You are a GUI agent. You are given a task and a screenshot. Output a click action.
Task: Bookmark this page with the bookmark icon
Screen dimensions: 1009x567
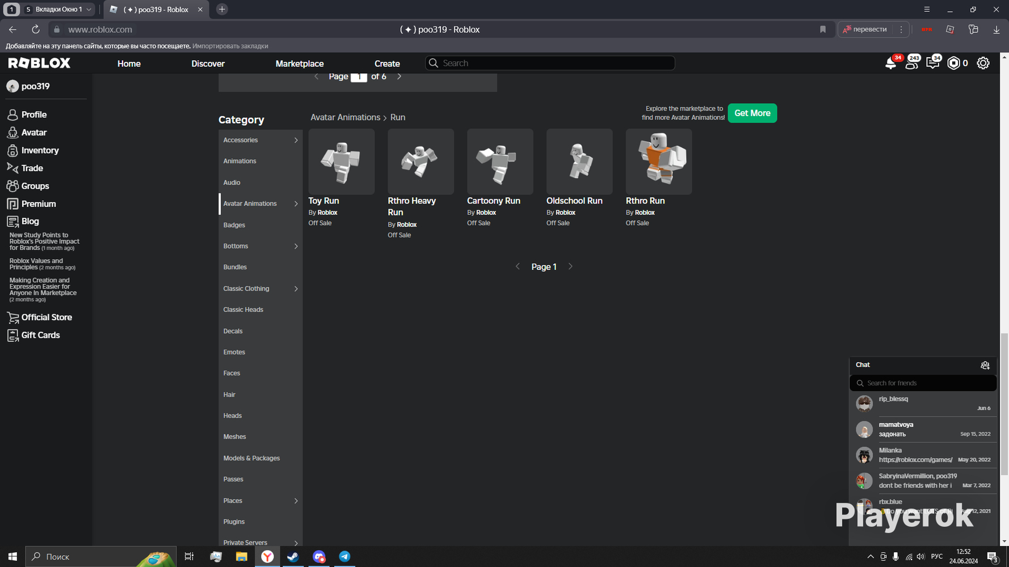tap(823, 29)
